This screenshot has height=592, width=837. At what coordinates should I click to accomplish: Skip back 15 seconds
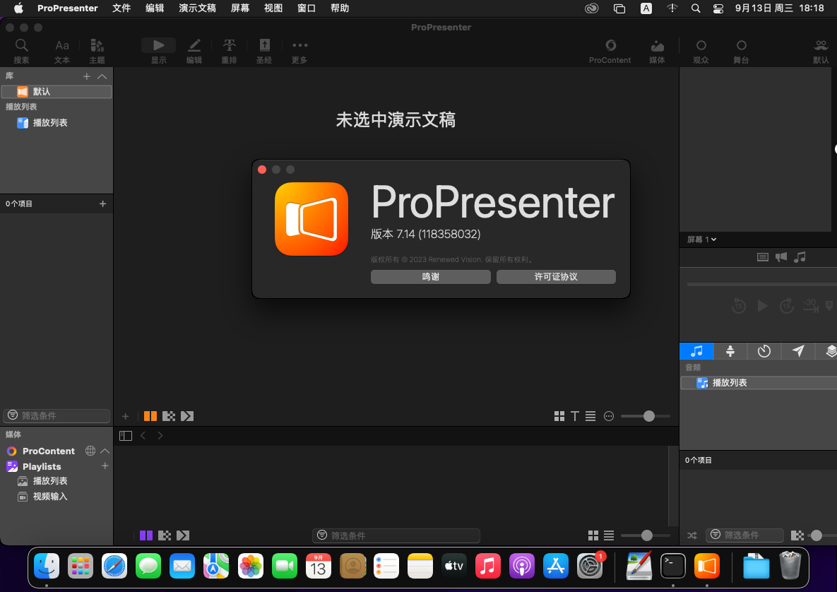[x=739, y=306]
